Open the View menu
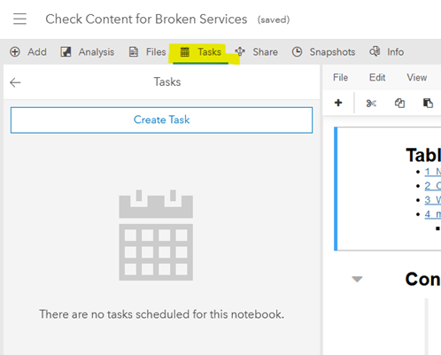Image resolution: width=441 pixels, height=355 pixels. pyautogui.click(x=417, y=78)
